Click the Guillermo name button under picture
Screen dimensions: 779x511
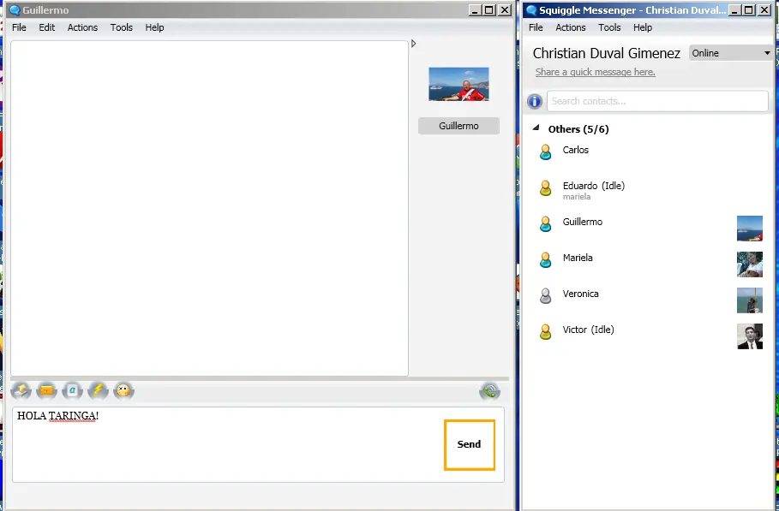(x=458, y=126)
